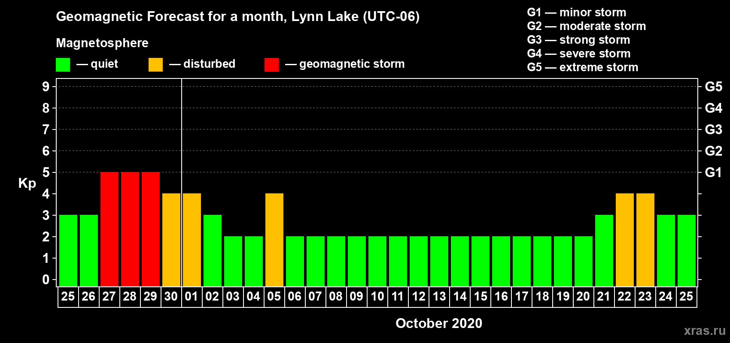The height and width of the screenshot is (343, 730).
Task: Click the 'G3 — strong storm' legend line
Action: [x=578, y=40]
